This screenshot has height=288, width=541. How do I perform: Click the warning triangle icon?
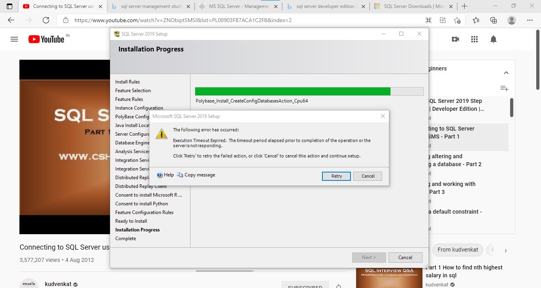point(162,133)
